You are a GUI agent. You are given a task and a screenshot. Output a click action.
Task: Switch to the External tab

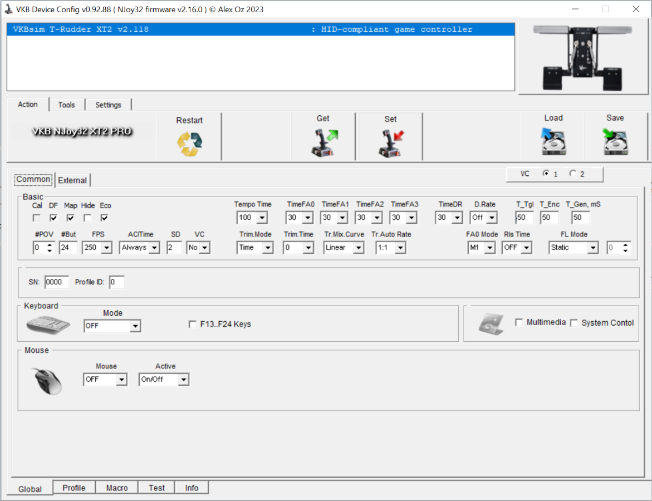(72, 180)
